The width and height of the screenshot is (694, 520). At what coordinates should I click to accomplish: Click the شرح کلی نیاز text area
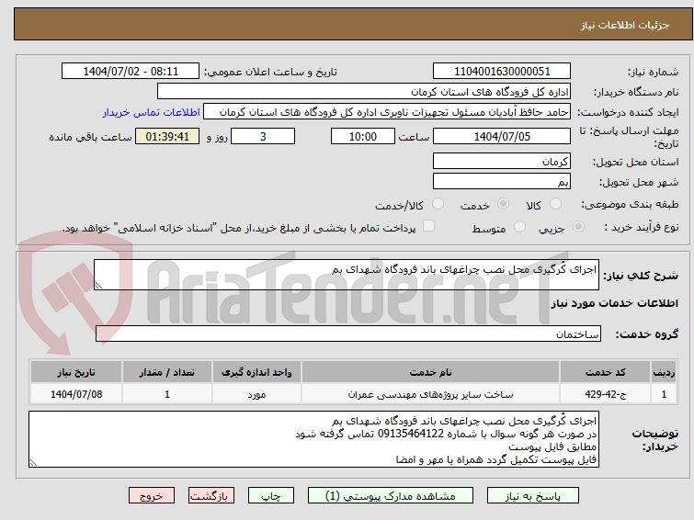(x=347, y=275)
